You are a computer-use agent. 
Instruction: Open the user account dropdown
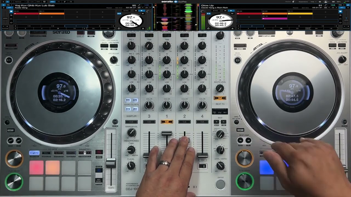click(327, 2)
